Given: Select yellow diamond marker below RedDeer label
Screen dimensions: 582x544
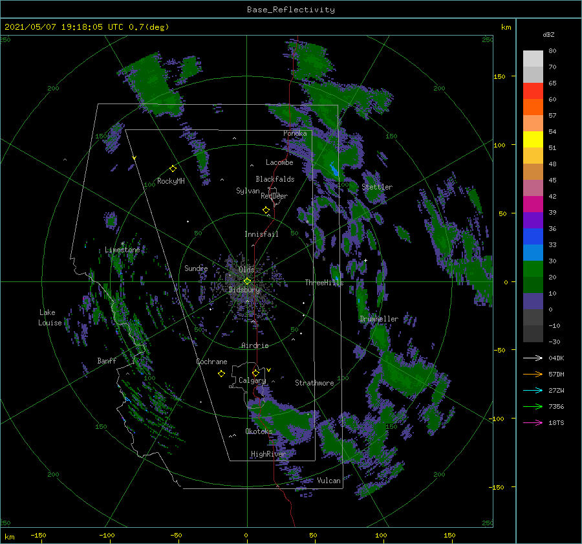Looking at the screenshot, I should pos(266,210).
